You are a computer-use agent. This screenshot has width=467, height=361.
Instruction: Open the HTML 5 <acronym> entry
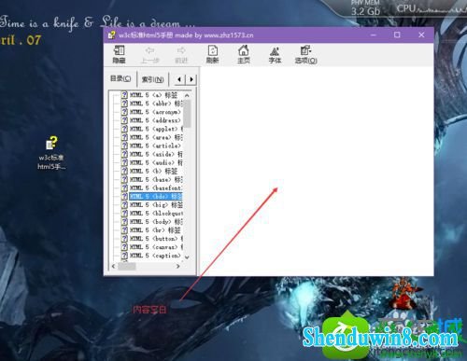[151, 112]
